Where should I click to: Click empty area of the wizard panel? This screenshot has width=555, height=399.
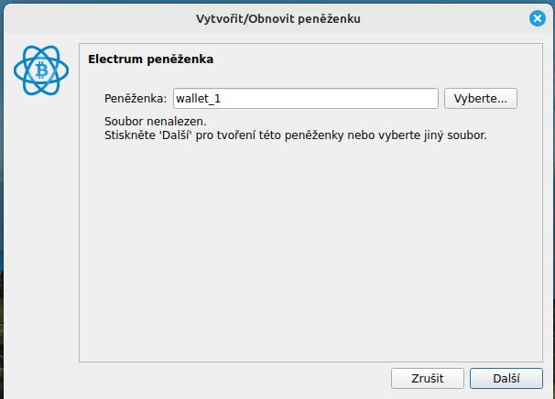310,248
